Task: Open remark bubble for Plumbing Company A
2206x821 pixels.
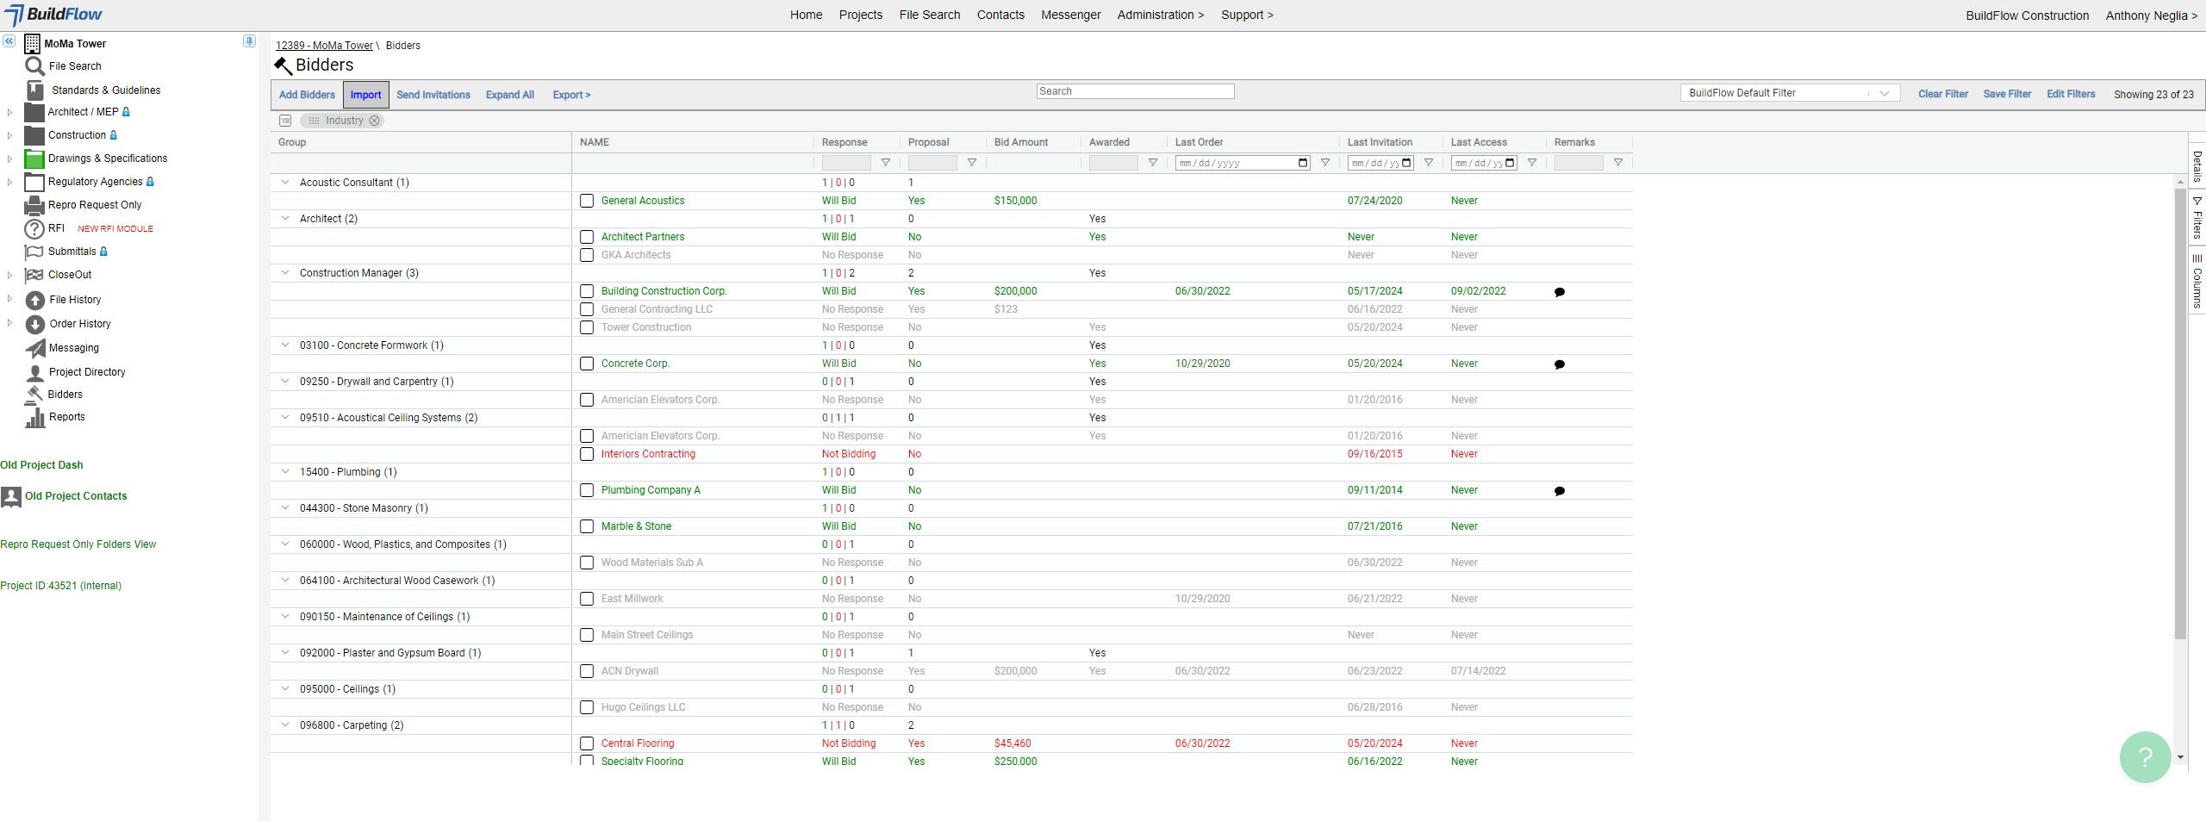Action: [1560, 491]
